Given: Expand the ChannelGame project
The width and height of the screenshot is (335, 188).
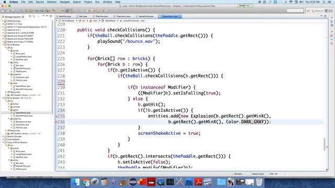Looking at the screenshot, I should coord(3,139).
